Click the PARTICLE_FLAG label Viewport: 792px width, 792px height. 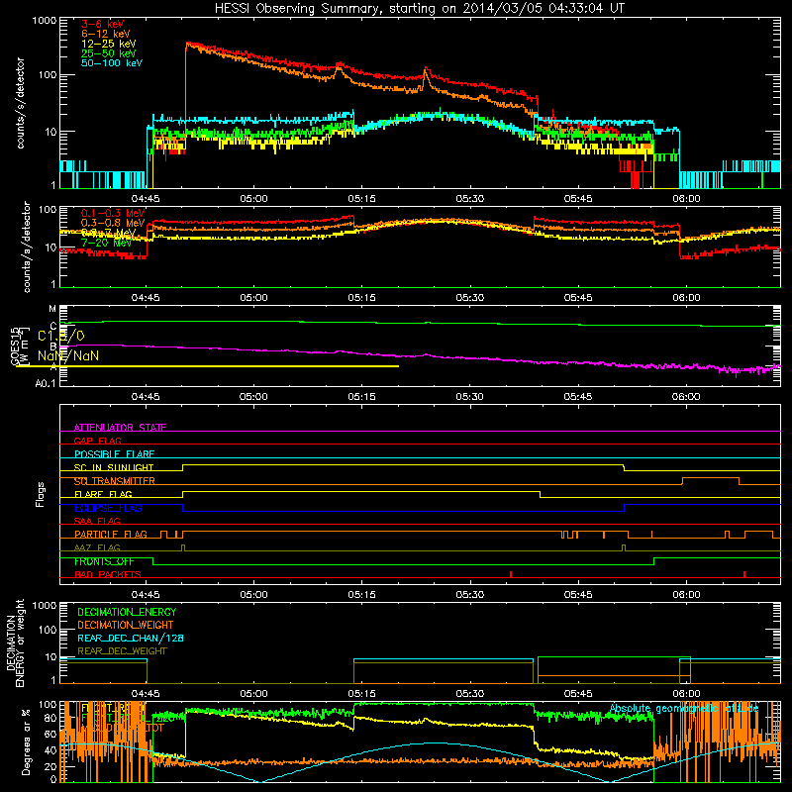(x=111, y=534)
